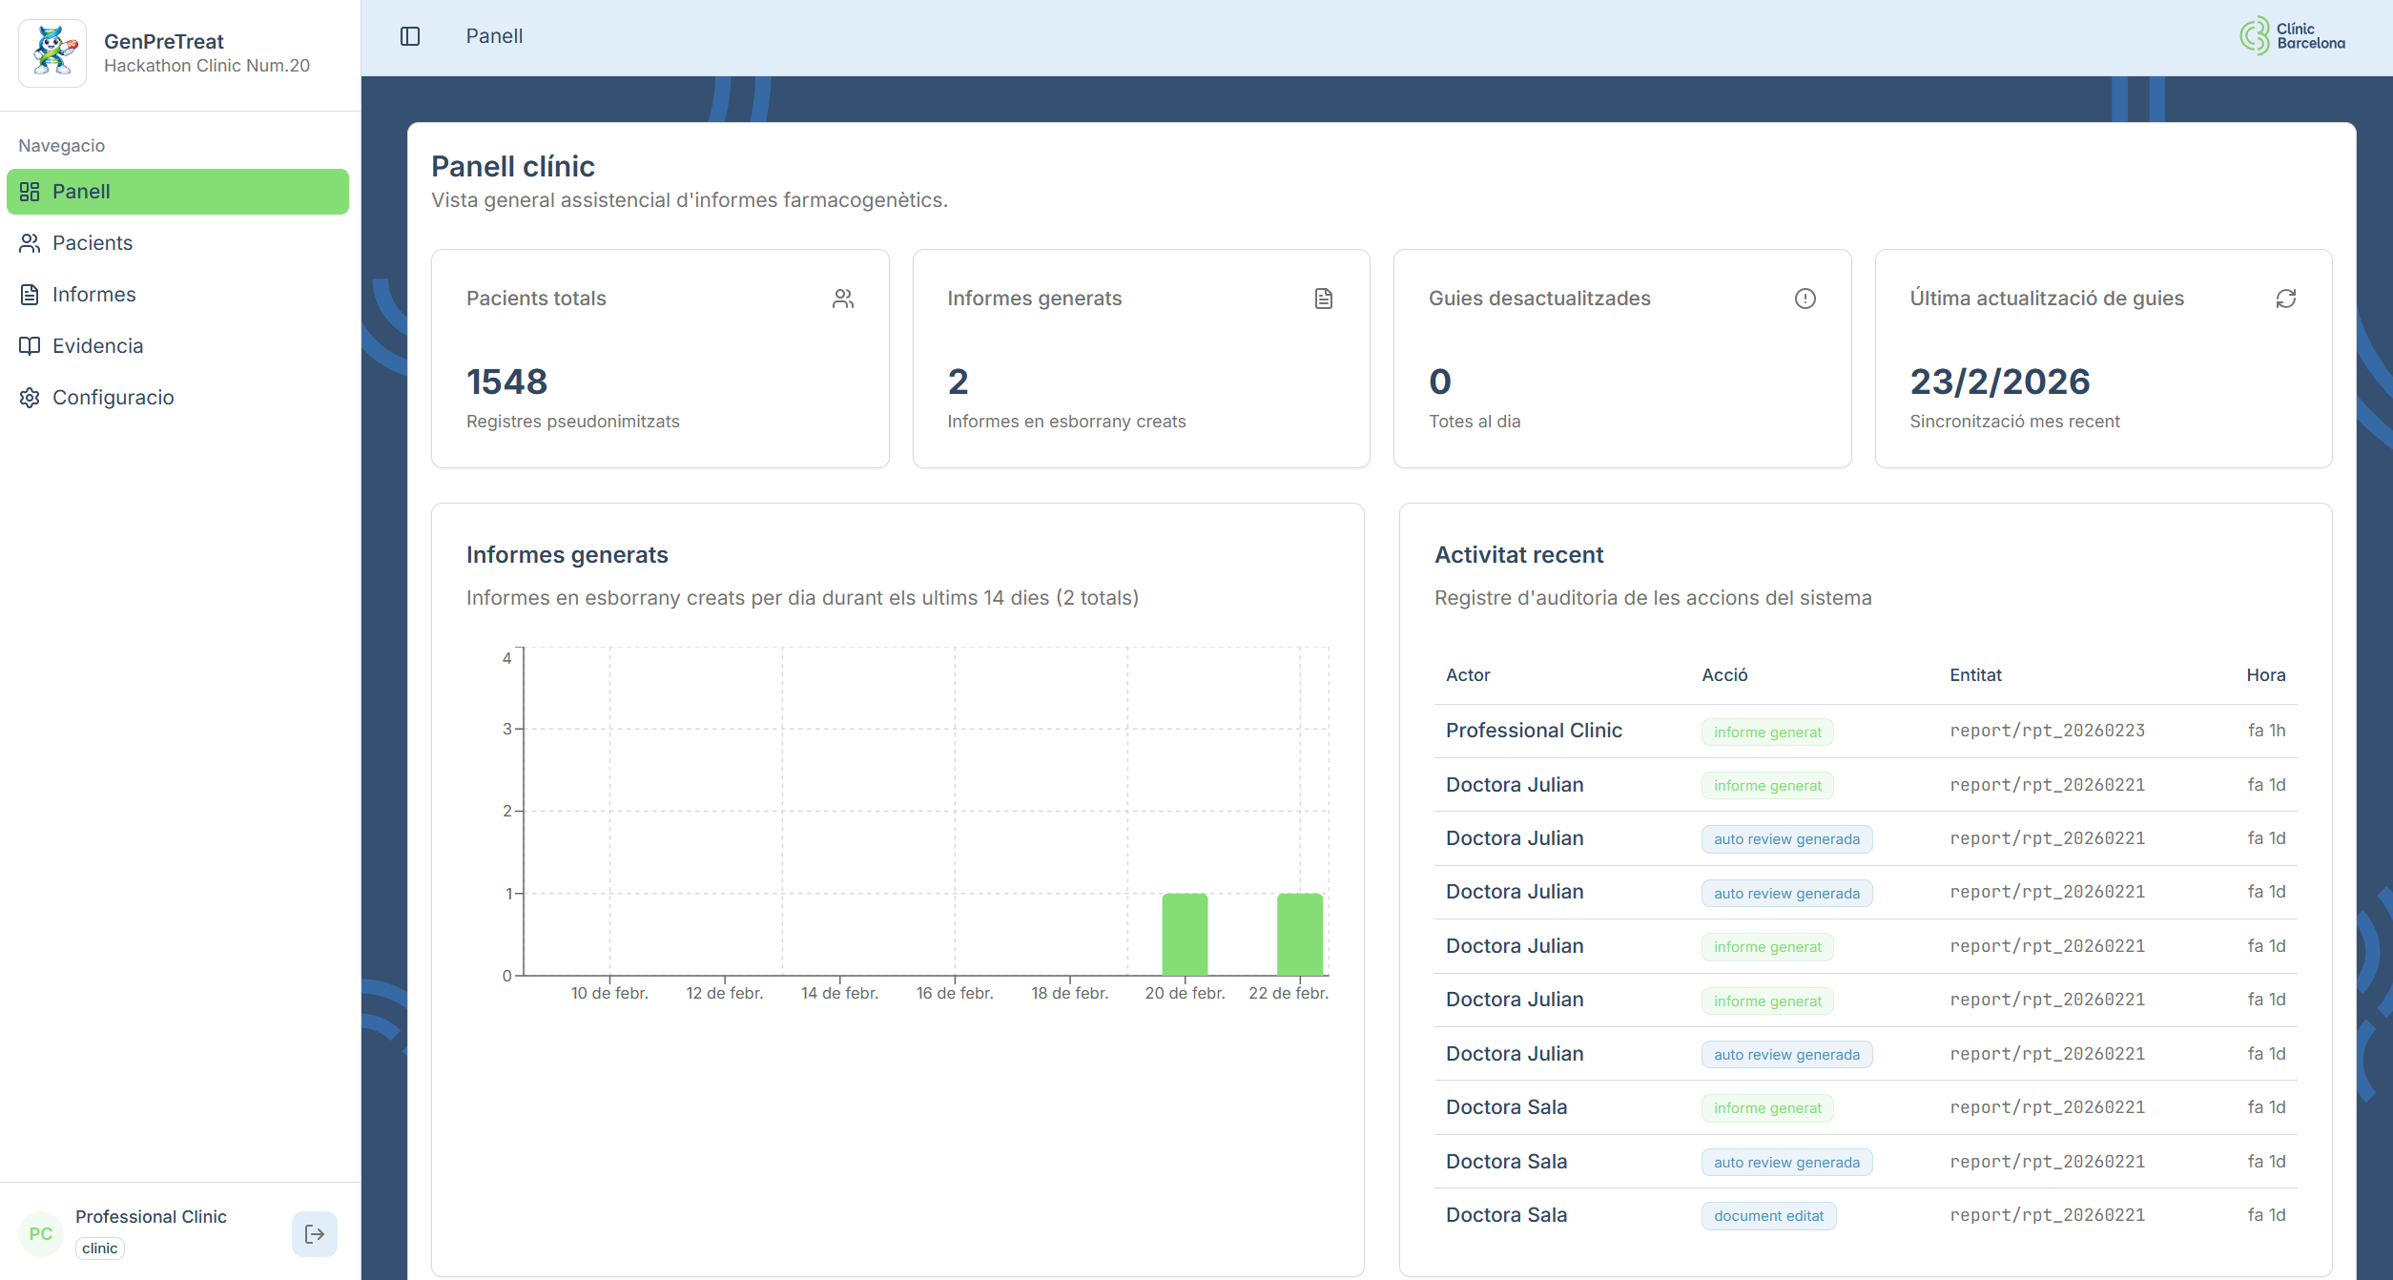2393x1280 pixels.
Task: Click the Clínic Barcelona logo
Action: (x=2292, y=36)
